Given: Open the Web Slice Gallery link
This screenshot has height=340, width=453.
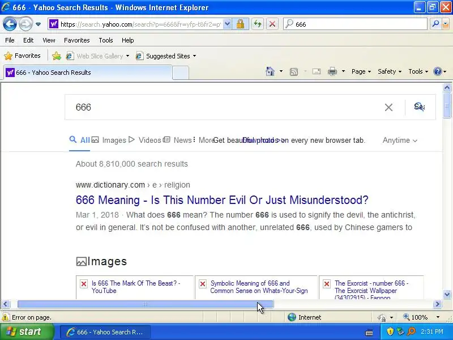Looking at the screenshot, I should pos(97,56).
